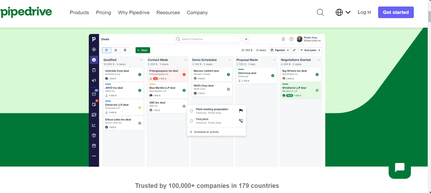Click the Moveer Limited deal title
Image resolution: width=431 pixels, height=193 pixels.
click(x=206, y=71)
